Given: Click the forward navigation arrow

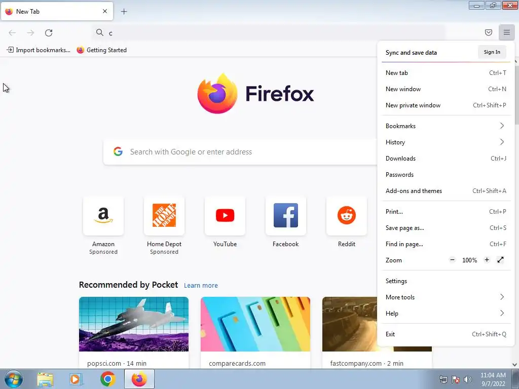Looking at the screenshot, I should point(30,32).
